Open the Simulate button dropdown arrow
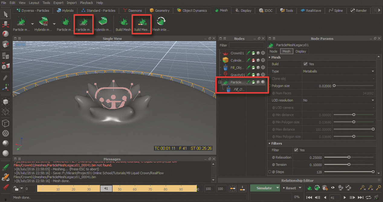This screenshot has height=202, width=383. [x=278, y=188]
